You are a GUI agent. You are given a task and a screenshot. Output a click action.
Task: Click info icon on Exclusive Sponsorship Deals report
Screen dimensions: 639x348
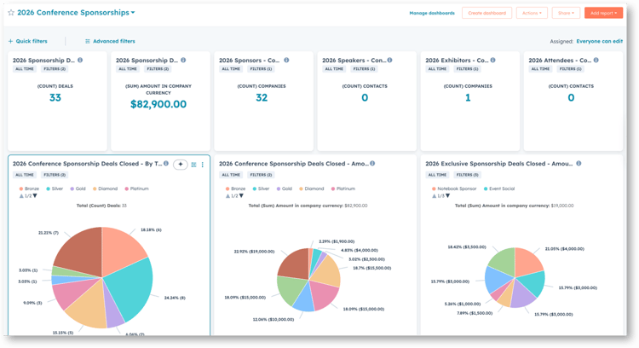pos(579,164)
